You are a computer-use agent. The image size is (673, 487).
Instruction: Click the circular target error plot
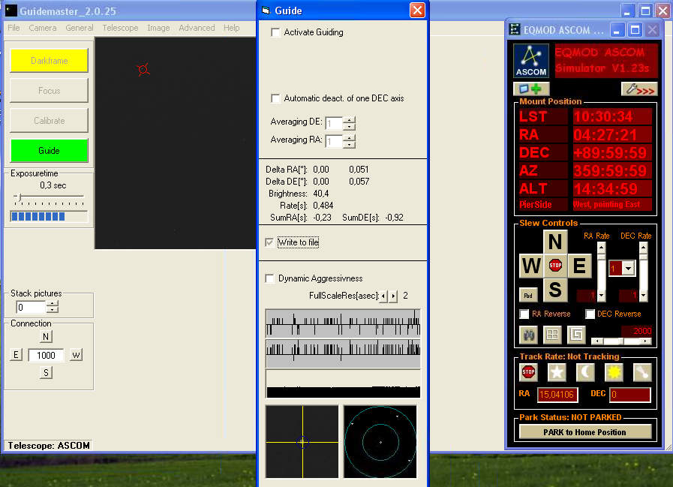pyautogui.click(x=380, y=441)
